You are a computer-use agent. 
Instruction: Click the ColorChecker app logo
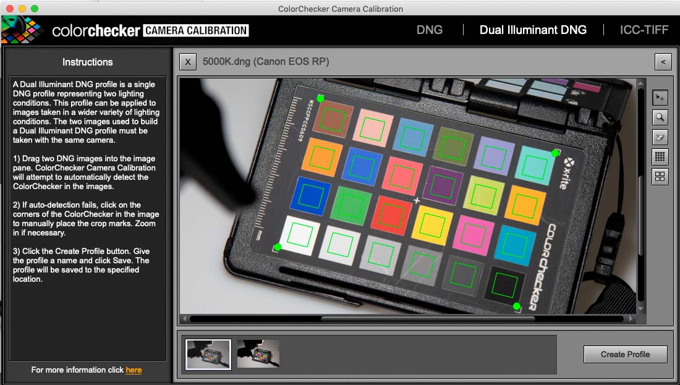[22, 30]
